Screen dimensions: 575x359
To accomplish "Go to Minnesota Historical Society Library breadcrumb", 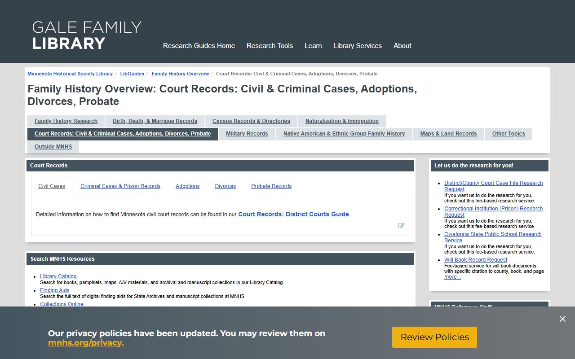I will click(x=70, y=74).
